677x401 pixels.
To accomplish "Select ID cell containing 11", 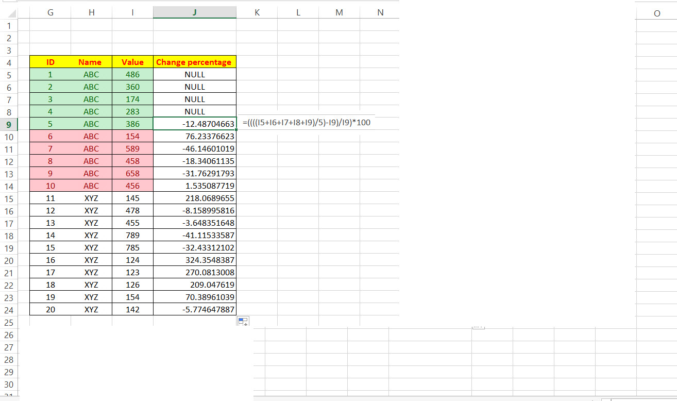I will pyautogui.click(x=50, y=198).
